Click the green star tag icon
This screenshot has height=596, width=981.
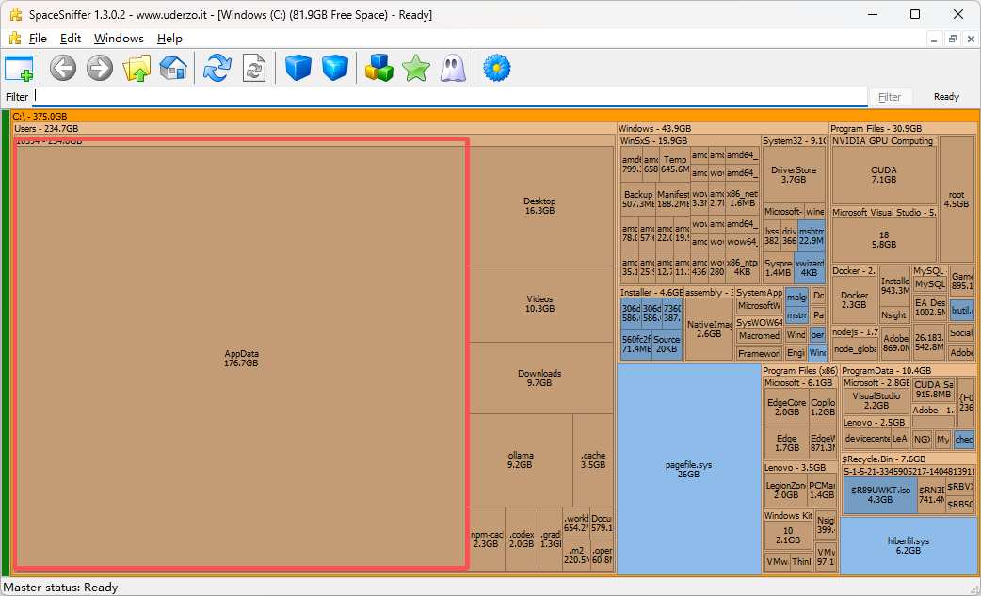point(415,68)
